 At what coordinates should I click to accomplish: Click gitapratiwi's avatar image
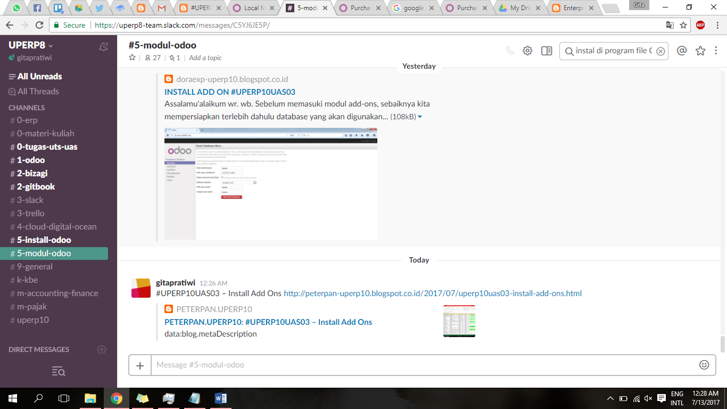tap(141, 288)
